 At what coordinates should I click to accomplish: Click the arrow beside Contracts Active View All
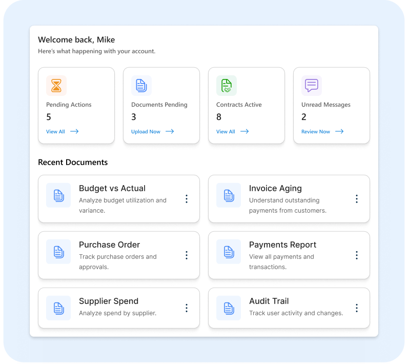click(244, 131)
